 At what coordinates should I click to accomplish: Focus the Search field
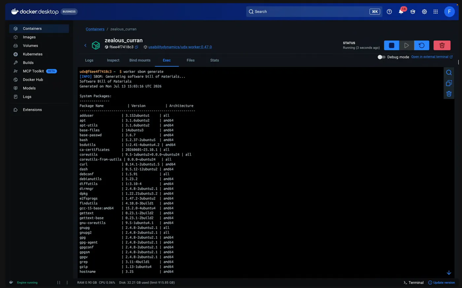coord(314,12)
